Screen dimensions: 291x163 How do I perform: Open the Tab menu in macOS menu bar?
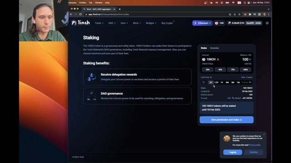(90, 3)
